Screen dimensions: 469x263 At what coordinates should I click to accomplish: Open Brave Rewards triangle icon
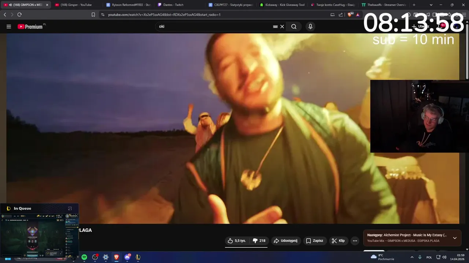tap(358, 15)
